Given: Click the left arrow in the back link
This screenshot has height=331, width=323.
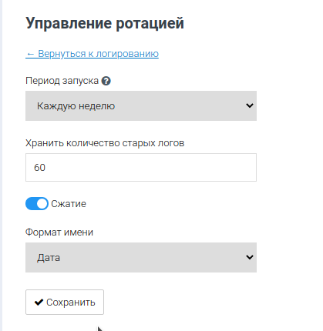Looking at the screenshot, I should point(30,54).
